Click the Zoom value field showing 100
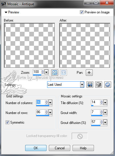The width and height of the screenshot is (115, 156). click(x=37, y=72)
